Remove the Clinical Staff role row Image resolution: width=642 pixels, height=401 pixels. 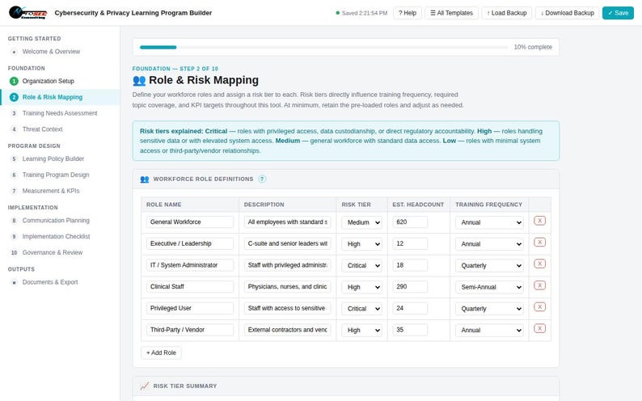tap(539, 285)
